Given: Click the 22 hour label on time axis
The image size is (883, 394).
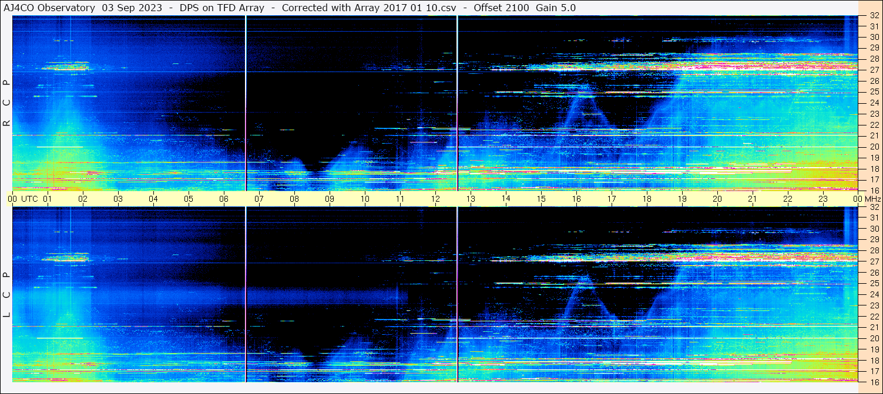Looking at the screenshot, I should 788,199.
